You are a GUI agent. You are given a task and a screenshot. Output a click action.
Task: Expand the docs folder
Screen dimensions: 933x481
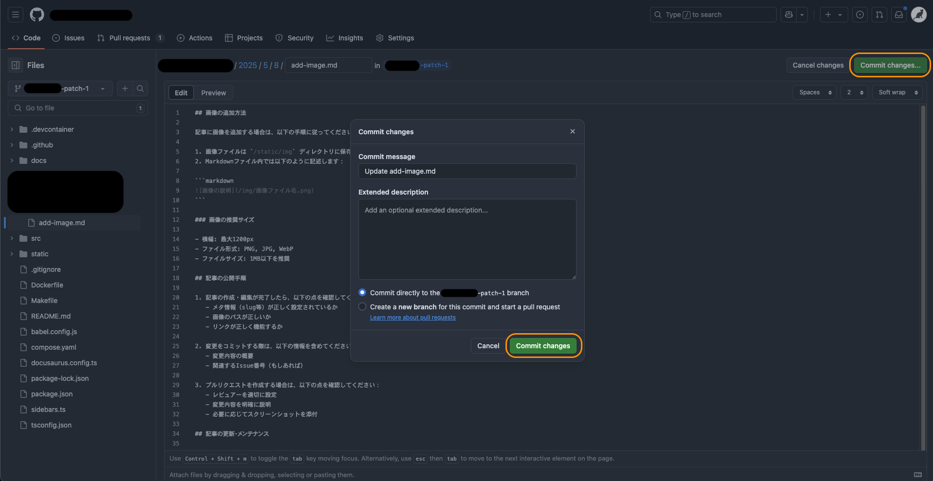(12, 160)
